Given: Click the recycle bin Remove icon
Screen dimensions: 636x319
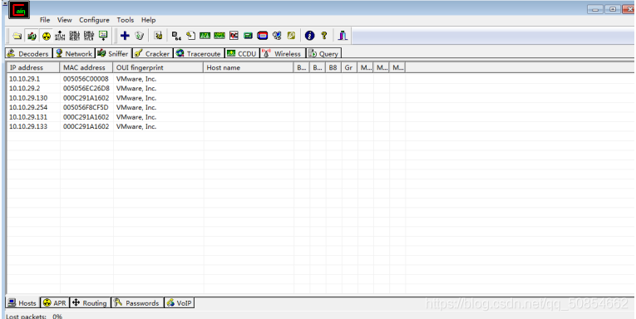Looking at the screenshot, I should click(139, 36).
